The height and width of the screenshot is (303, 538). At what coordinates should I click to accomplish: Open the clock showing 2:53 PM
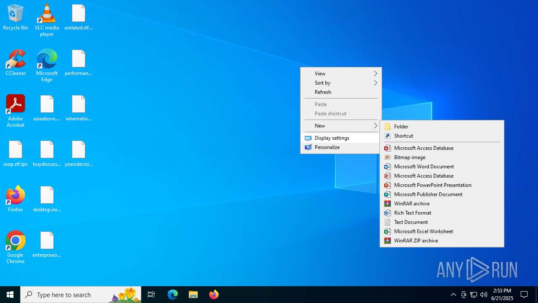pos(502,295)
